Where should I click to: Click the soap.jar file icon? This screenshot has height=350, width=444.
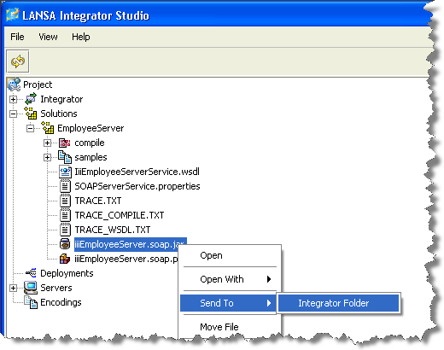tap(65, 244)
